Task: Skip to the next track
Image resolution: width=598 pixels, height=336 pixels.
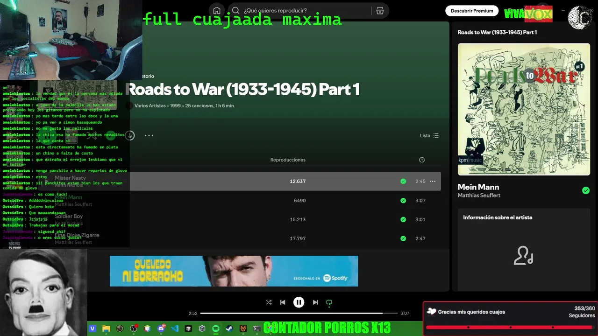Action: 315,302
